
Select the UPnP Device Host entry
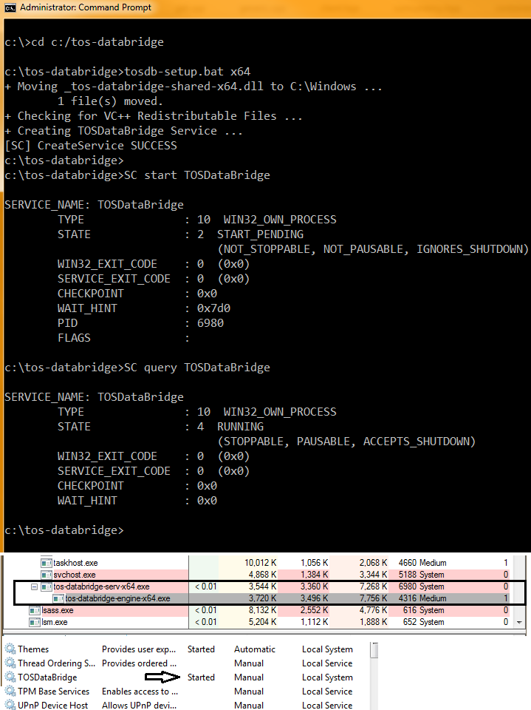53,705
